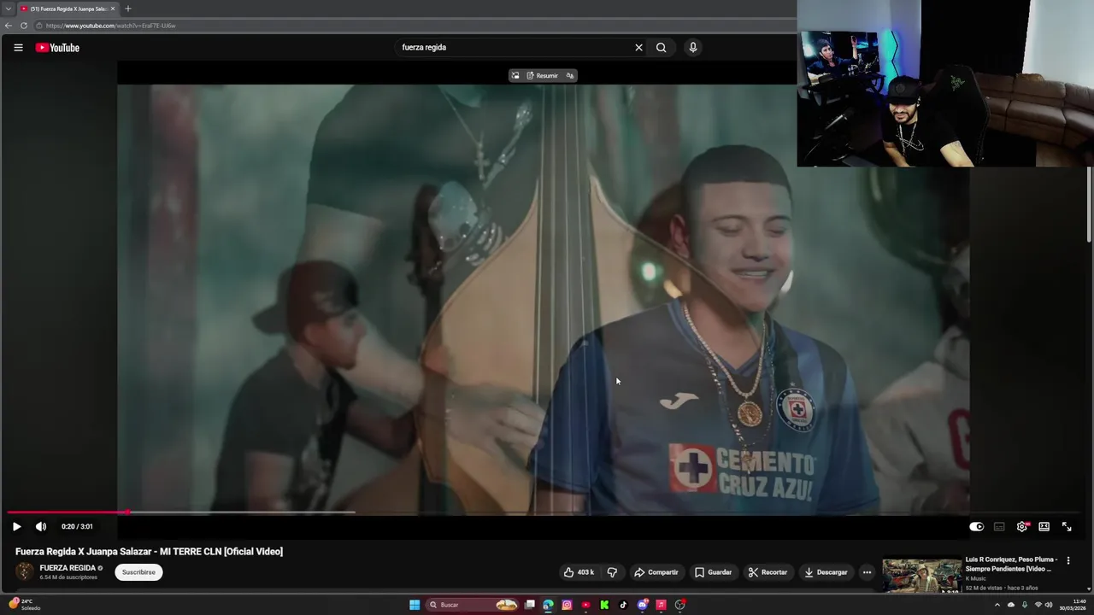Viewport: 1094px width, 615px height.
Task: Mute the video with the speaker icon
Action: 40,526
